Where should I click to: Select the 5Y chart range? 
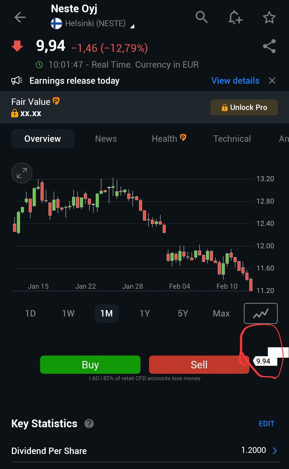pos(183,313)
